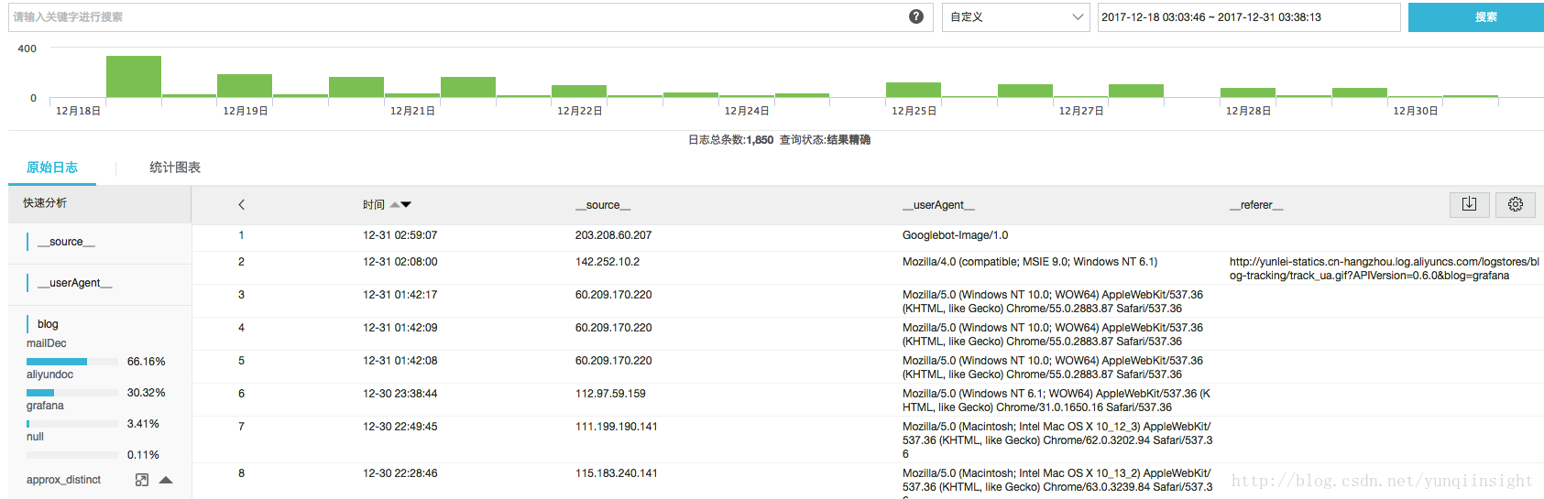Click the search help question mark icon
This screenshot has height=499, width=1544.
(915, 16)
